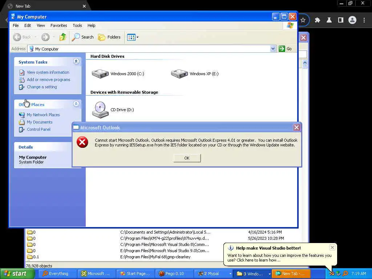Open the Help menu
The image size is (372, 279).
coord(91,25)
